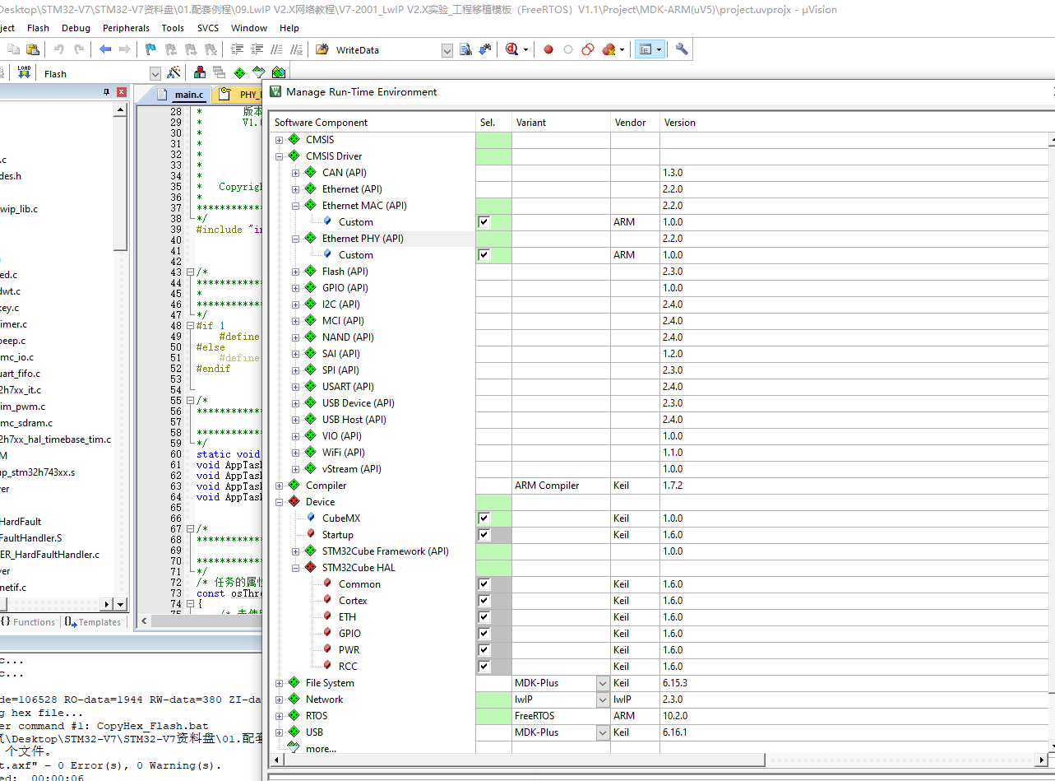
Task: Select the Templates tab in project panel
Action: pyautogui.click(x=93, y=622)
